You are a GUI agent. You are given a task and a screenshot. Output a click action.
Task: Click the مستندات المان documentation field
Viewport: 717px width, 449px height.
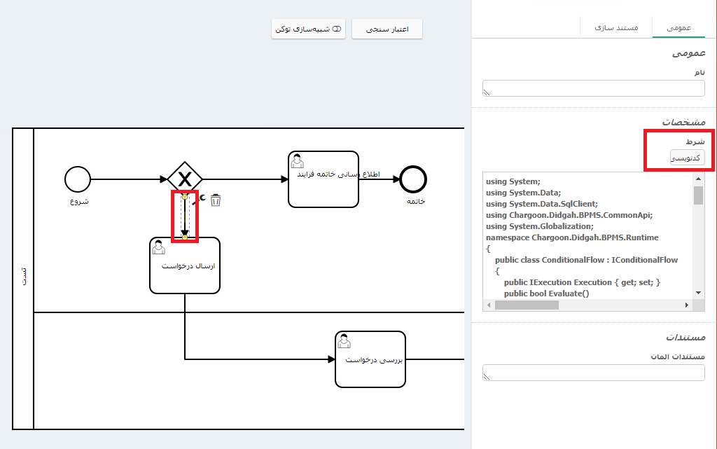tap(593, 373)
